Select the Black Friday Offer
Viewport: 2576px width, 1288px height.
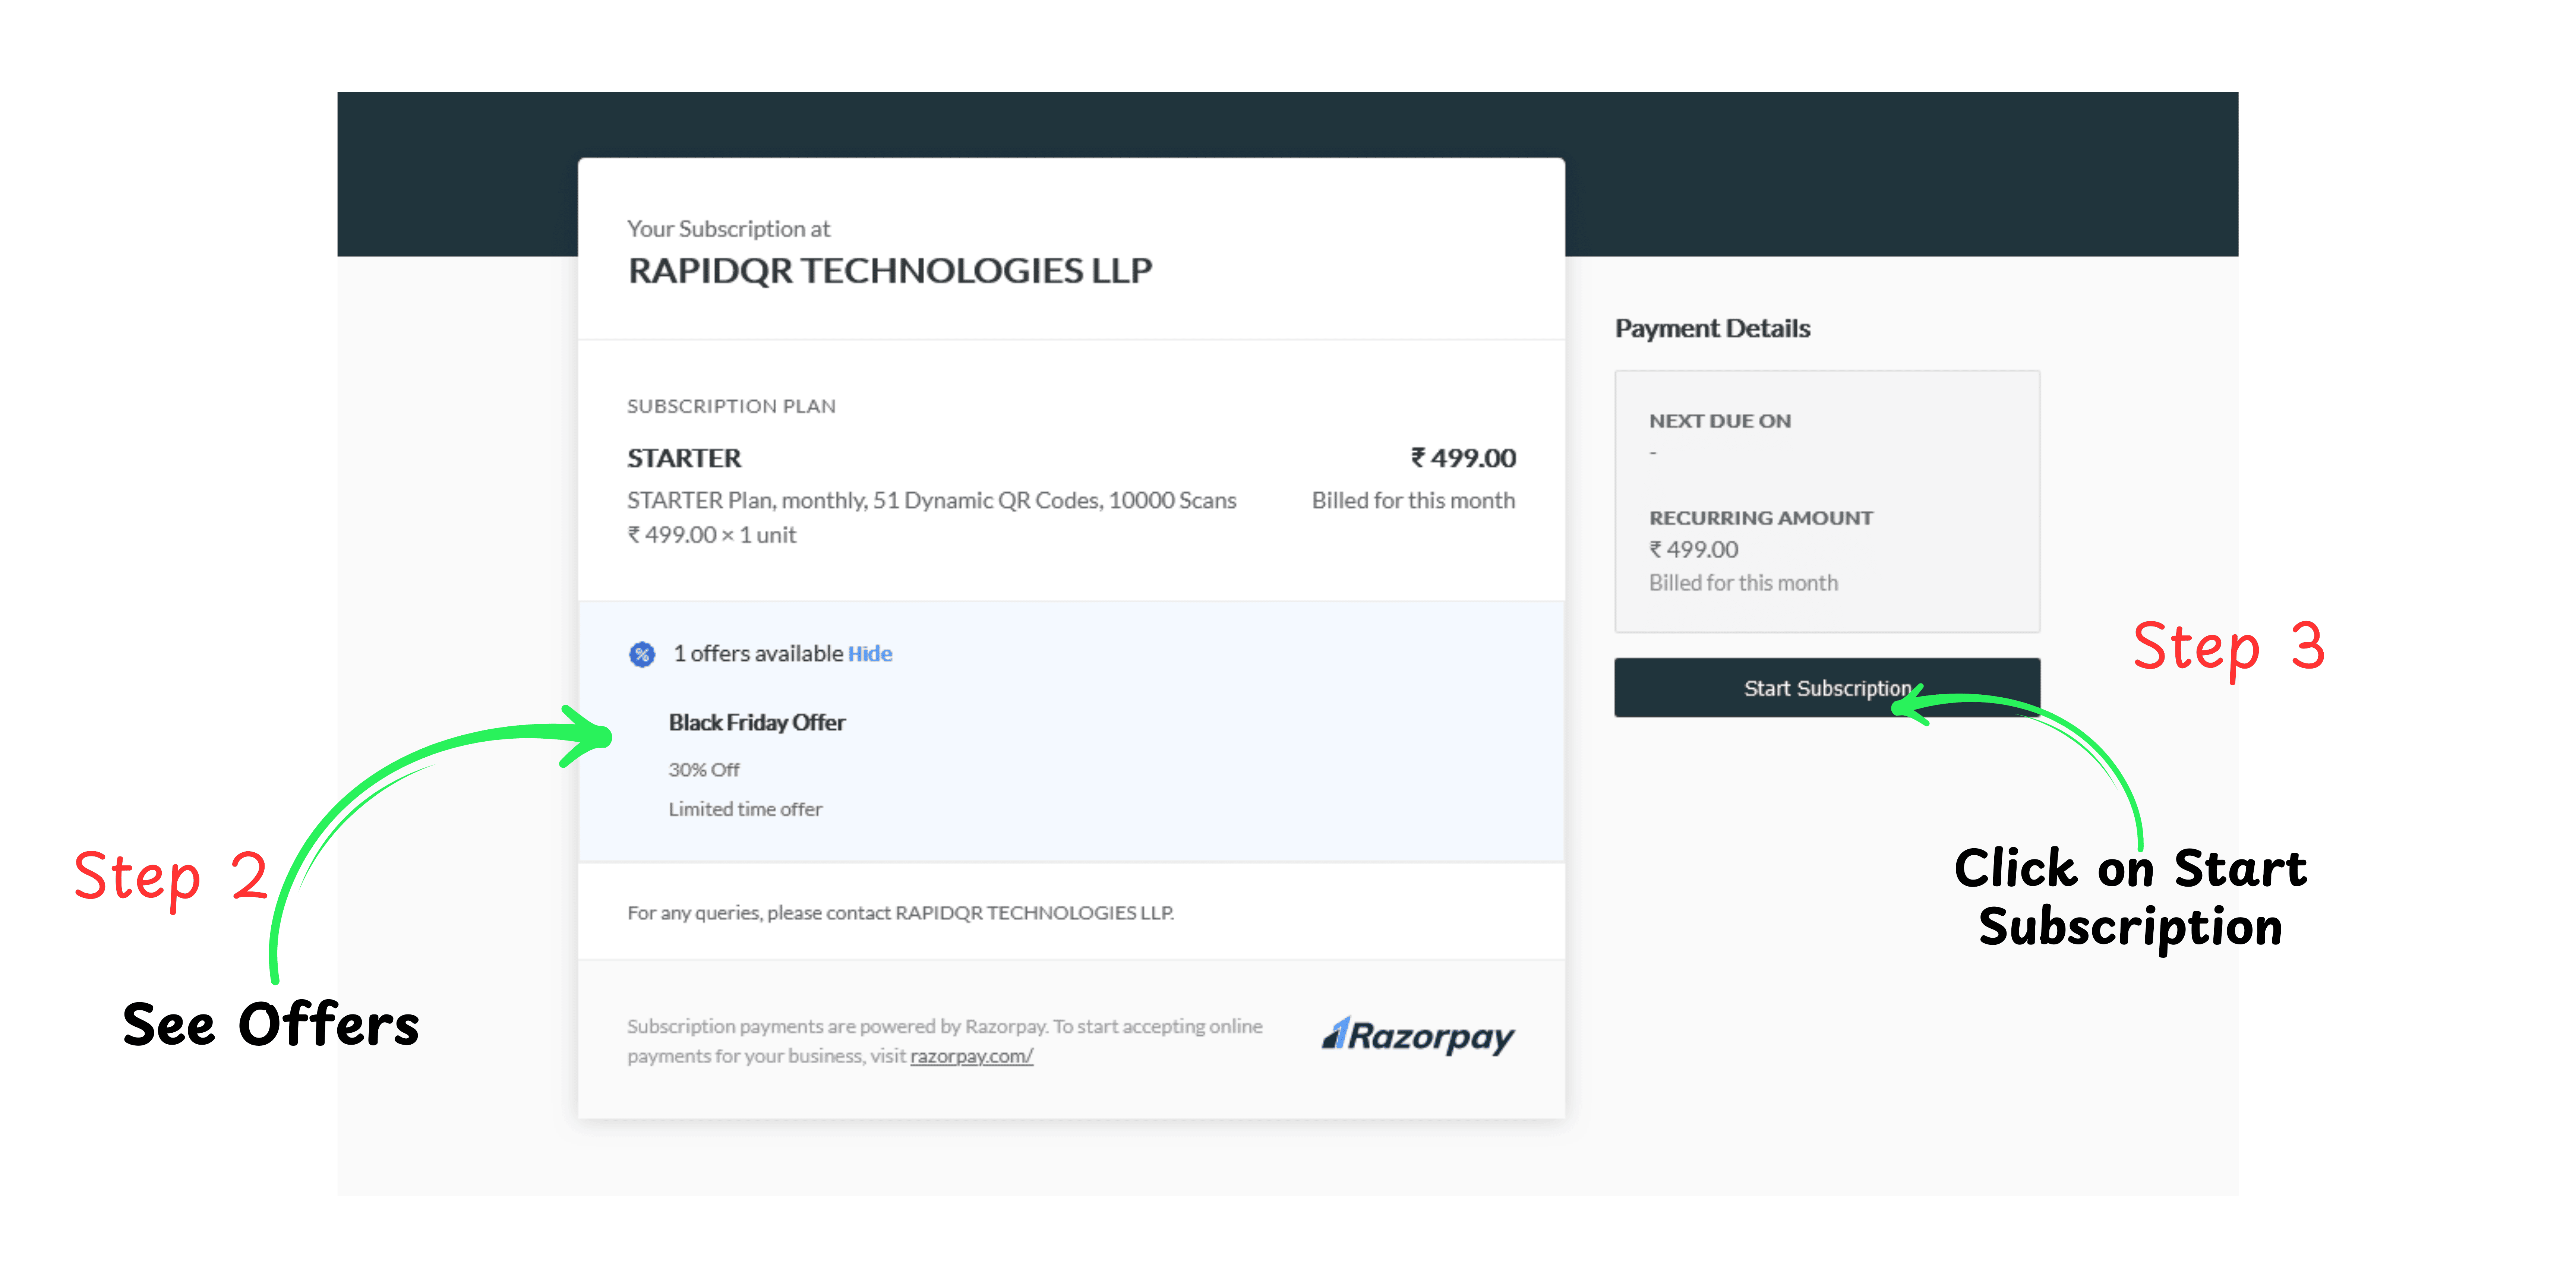click(757, 722)
